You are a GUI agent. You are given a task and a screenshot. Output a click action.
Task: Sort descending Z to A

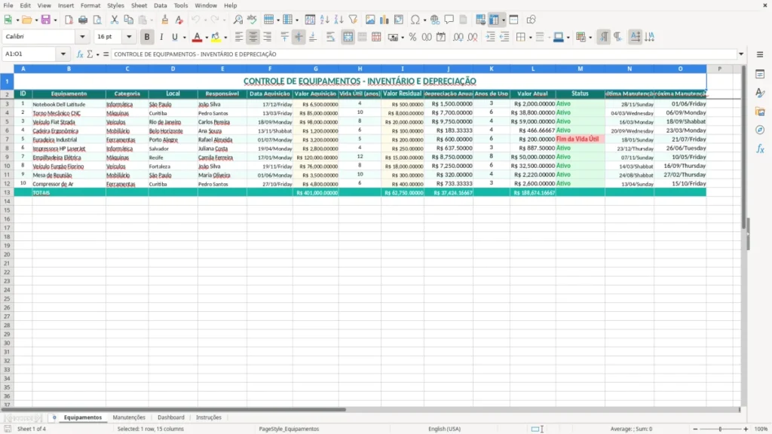(339, 20)
